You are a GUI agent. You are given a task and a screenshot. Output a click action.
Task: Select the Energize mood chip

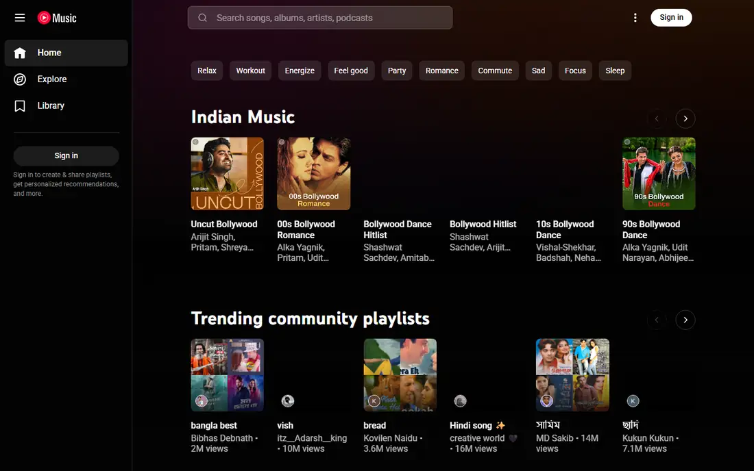coord(300,71)
